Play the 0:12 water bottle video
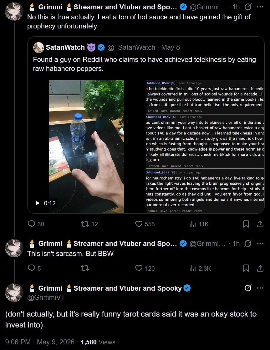The width and height of the screenshot is (270, 350). 86,147
